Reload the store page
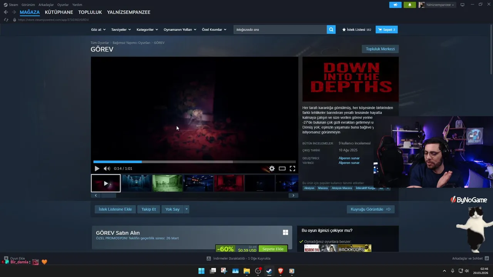The height and width of the screenshot is (277, 493). click(6, 20)
